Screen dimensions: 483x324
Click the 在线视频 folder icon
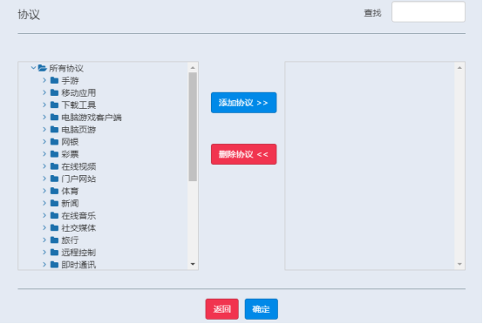click(55, 166)
